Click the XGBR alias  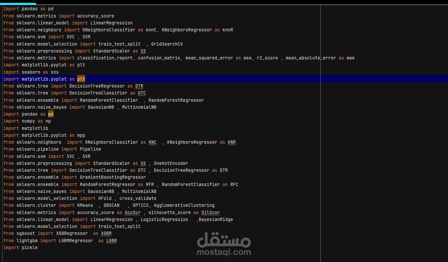click(x=106, y=233)
